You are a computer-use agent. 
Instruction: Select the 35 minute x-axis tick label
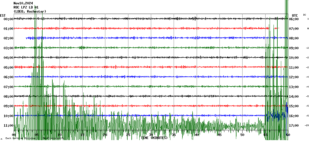pos(174,135)
